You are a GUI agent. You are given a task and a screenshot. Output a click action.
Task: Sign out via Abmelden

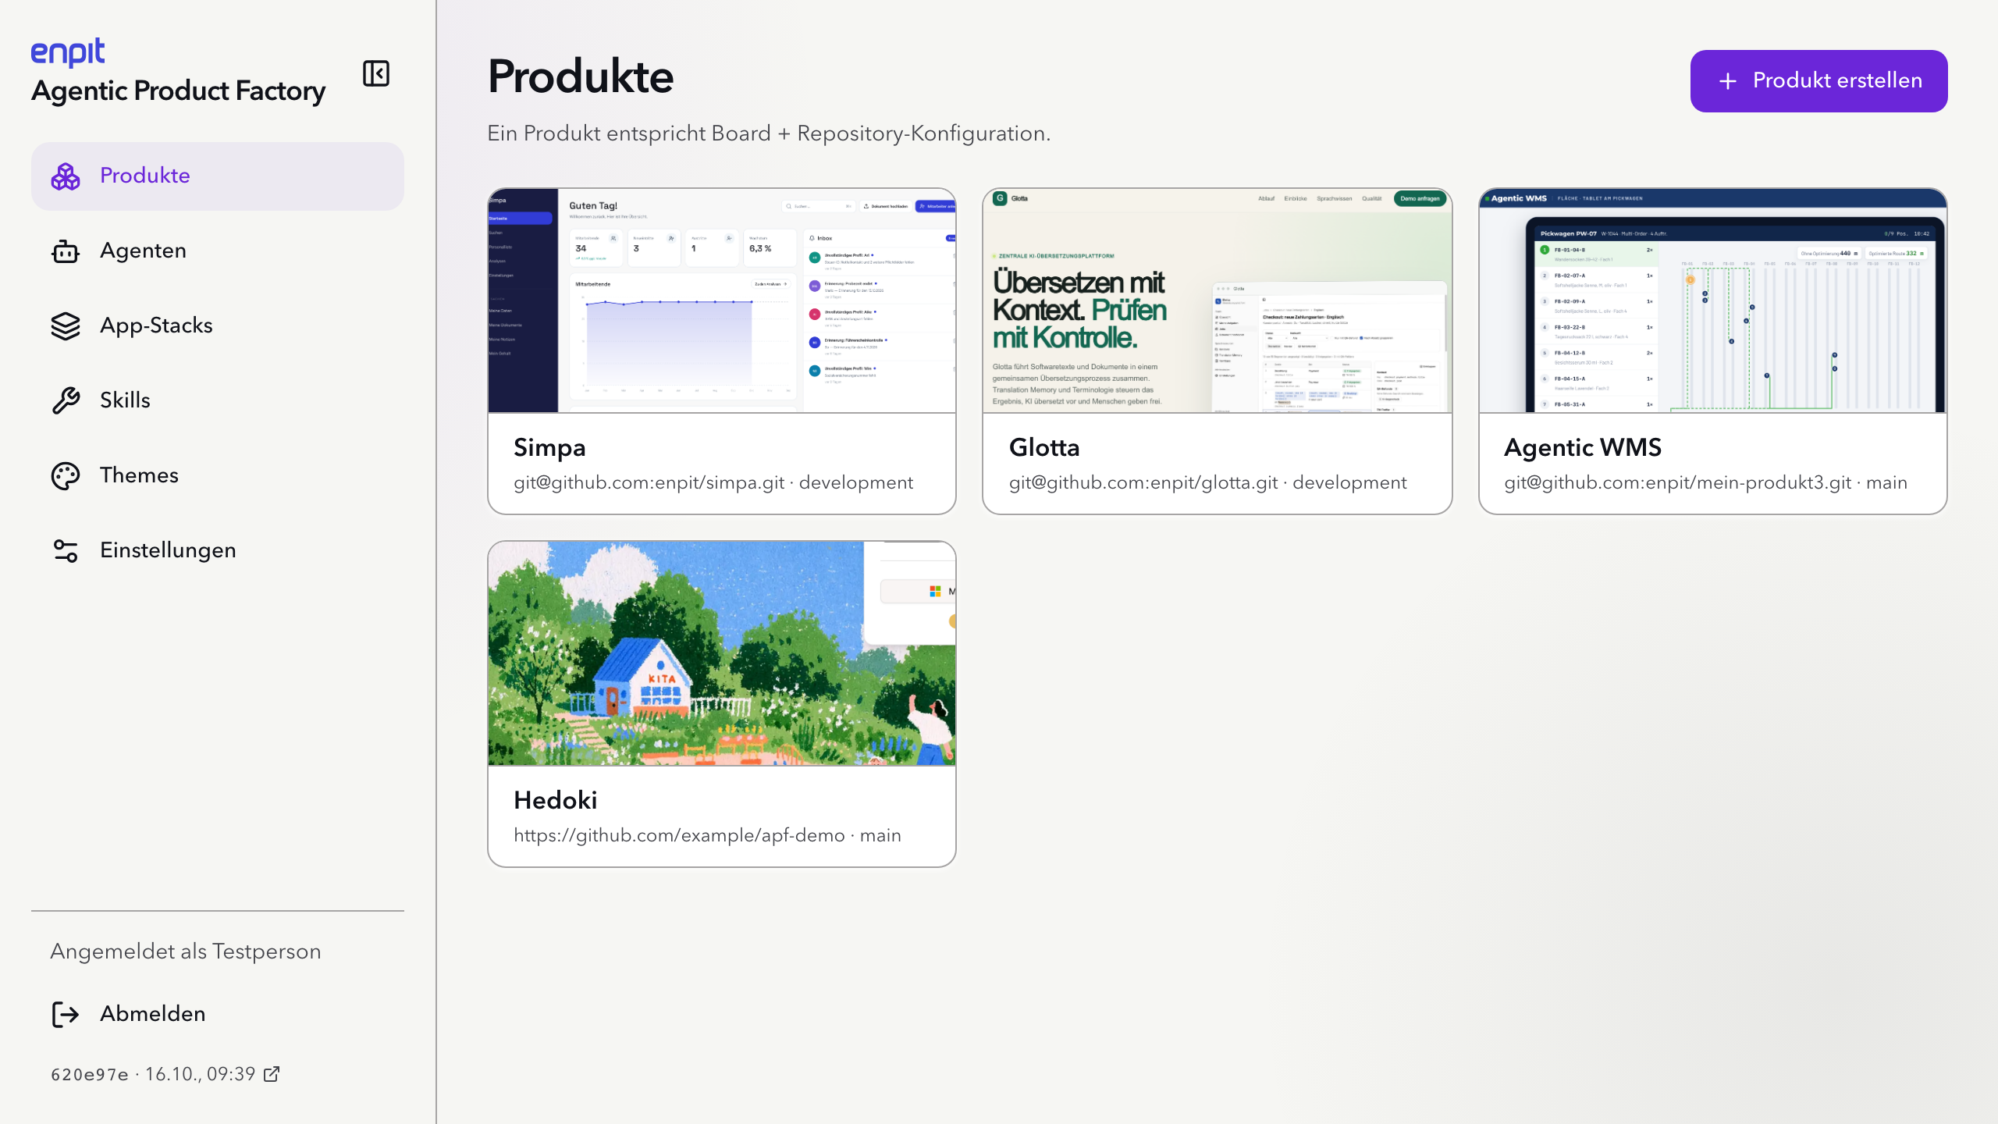[x=218, y=1015]
